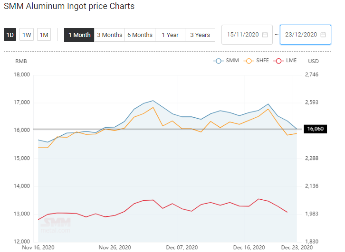Click the SMM line peak near Dec 3

coord(153,101)
